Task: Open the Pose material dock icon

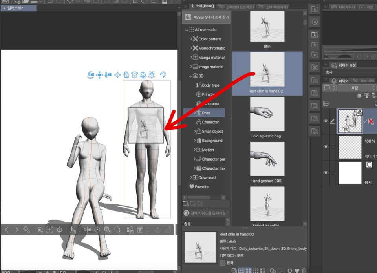Action: (x=315, y=34)
